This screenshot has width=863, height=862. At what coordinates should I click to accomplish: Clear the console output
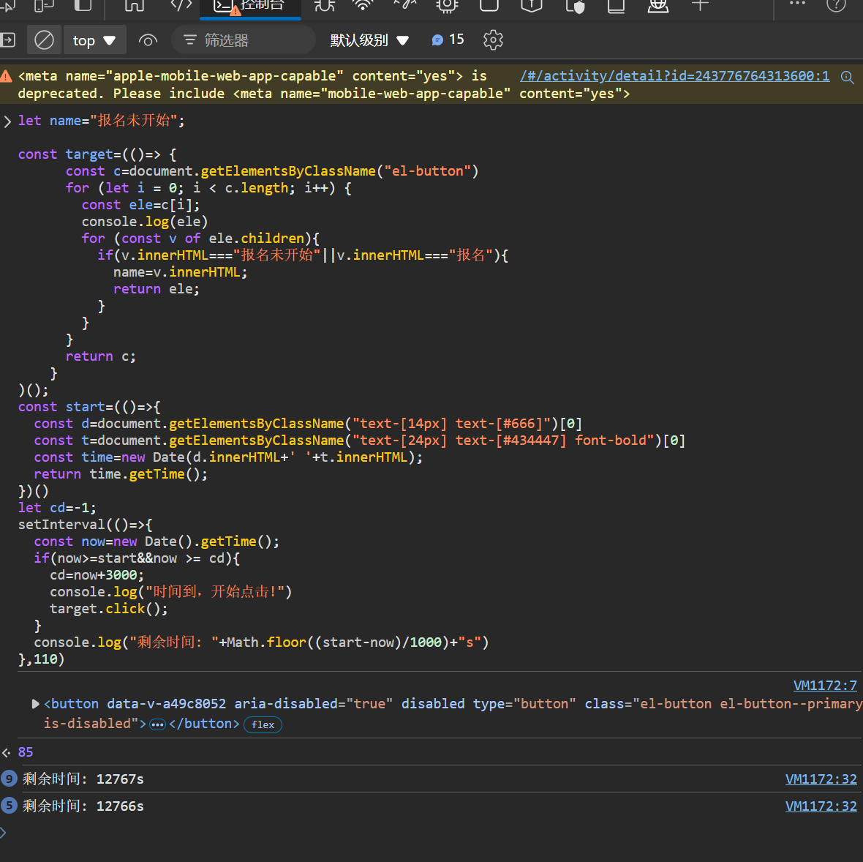pyautogui.click(x=44, y=40)
